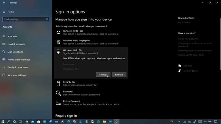Open Resetting local account password link
Screen dimensions: 221x124
[195, 51]
